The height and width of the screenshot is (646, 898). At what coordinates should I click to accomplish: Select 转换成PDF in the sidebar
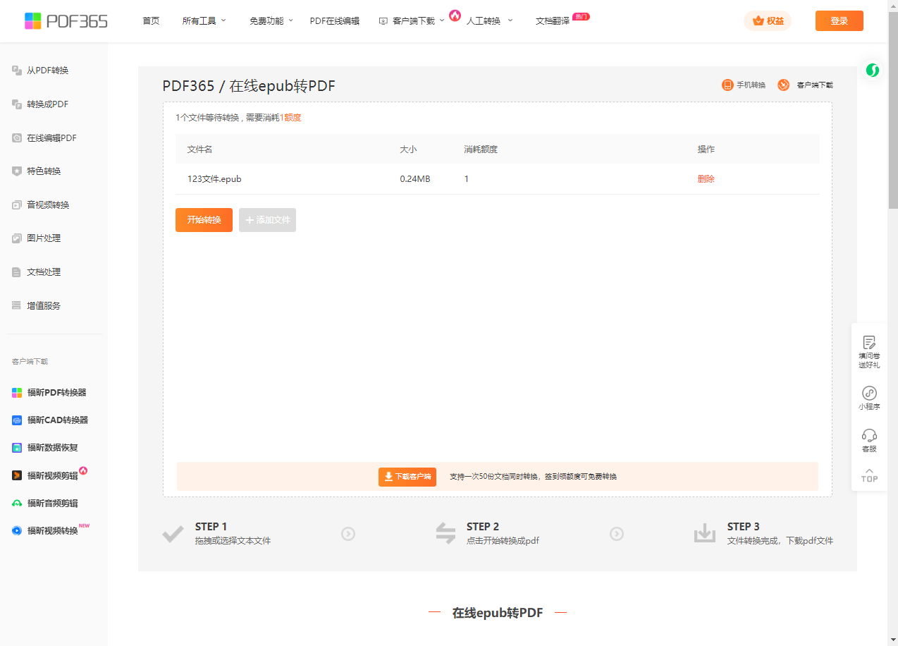click(x=47, y=104)
